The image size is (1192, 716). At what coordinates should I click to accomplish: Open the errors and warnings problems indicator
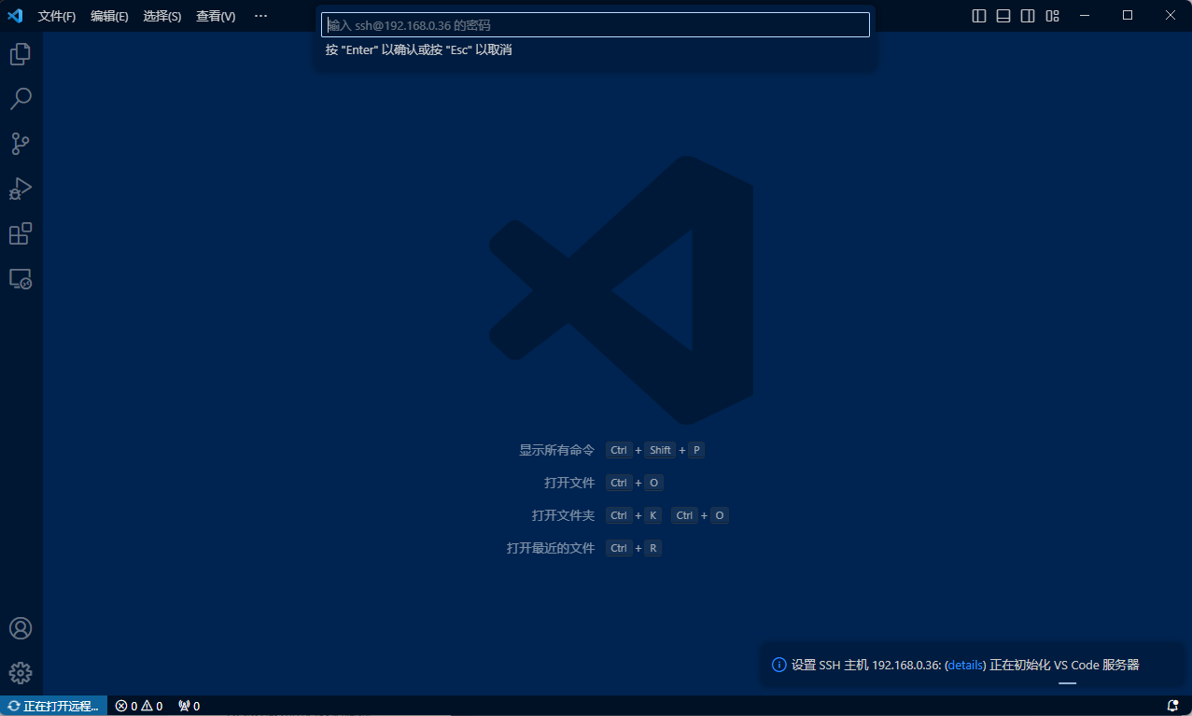[x=139, y=706]
